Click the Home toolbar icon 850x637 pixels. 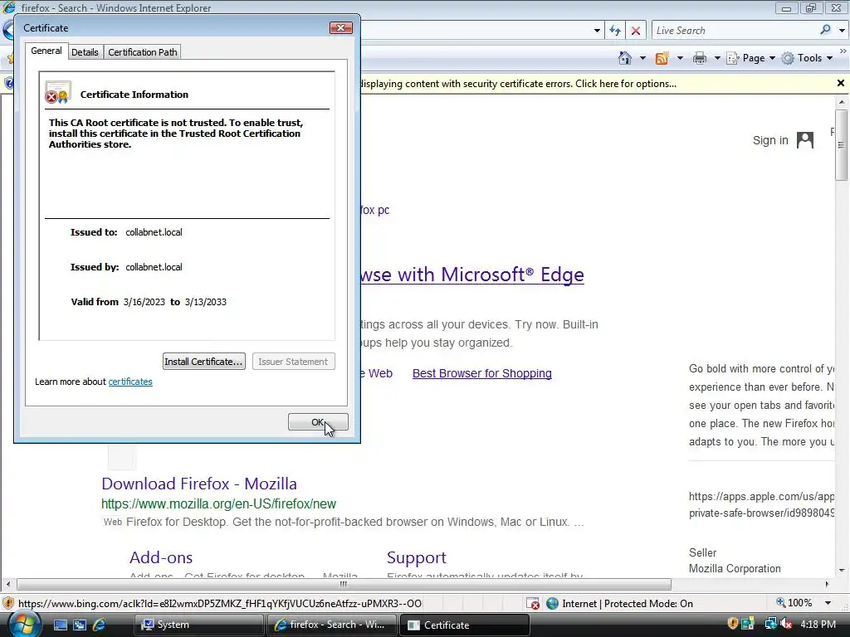pyautogui.click(x=625, y=58)
